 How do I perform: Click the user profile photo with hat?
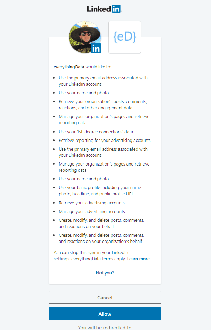coord(84,36)
